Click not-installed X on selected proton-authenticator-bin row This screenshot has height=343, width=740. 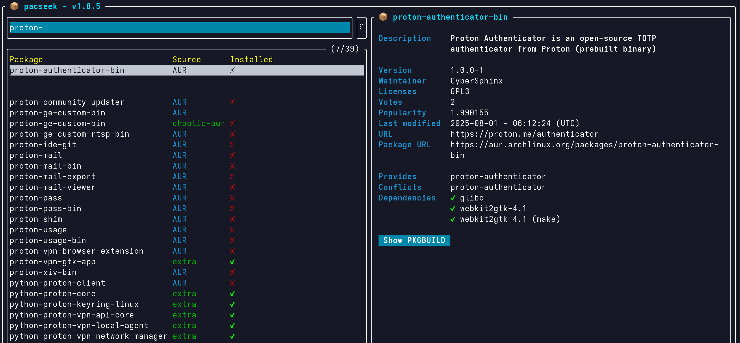232,70
